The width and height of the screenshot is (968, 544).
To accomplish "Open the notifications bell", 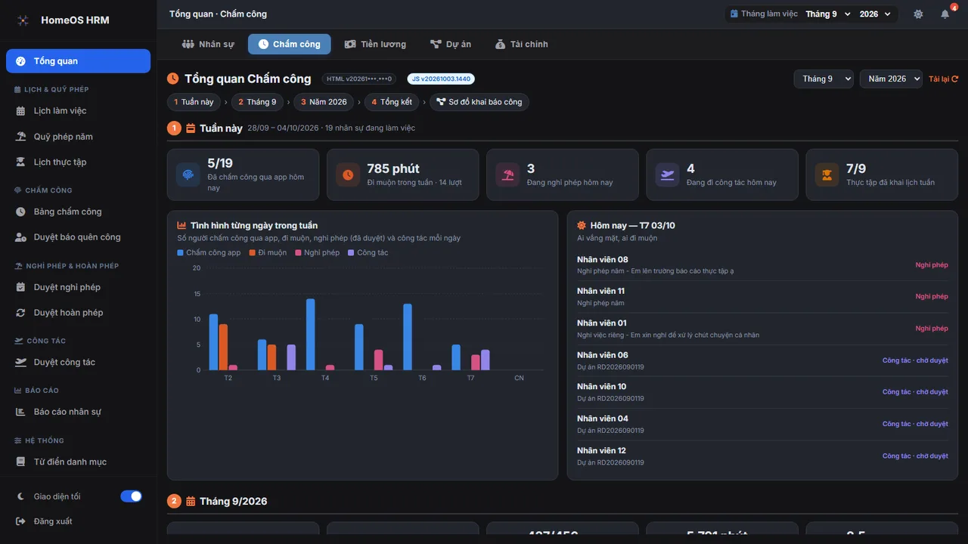I will (945, 14).
